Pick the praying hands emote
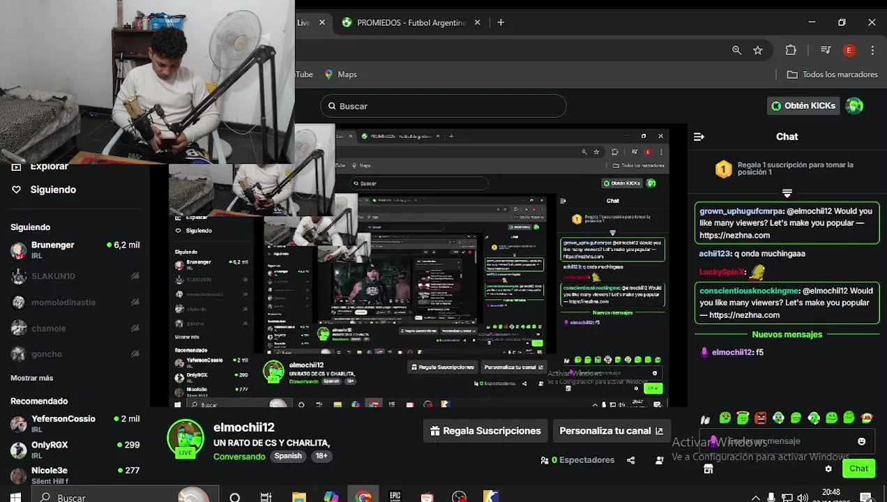Viewport: 887px width, 502px height. pyautogui.click(x=705, y=418)
